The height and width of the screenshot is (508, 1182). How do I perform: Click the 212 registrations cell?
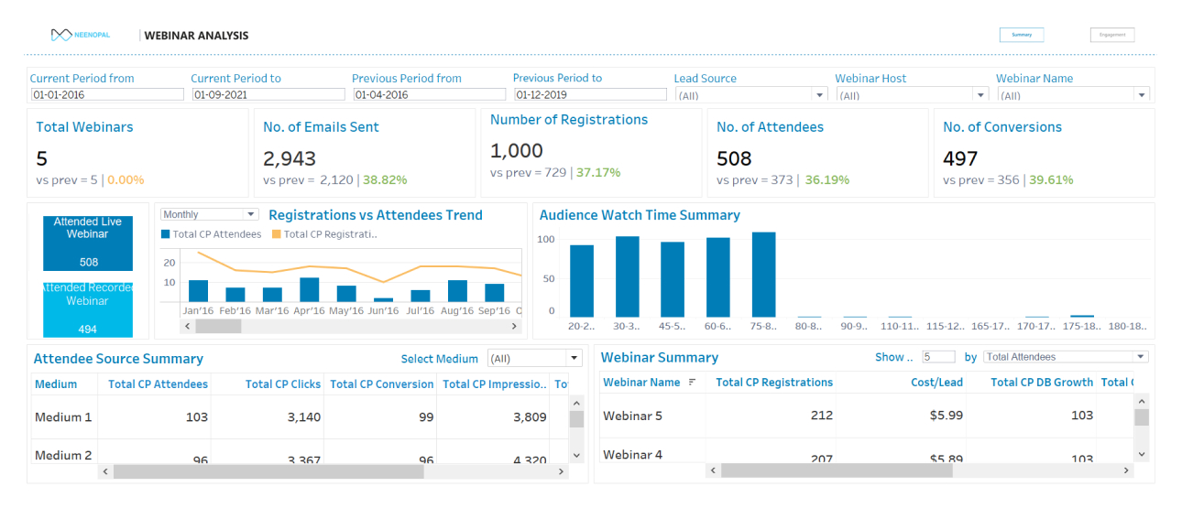click(x=822, y=416)
